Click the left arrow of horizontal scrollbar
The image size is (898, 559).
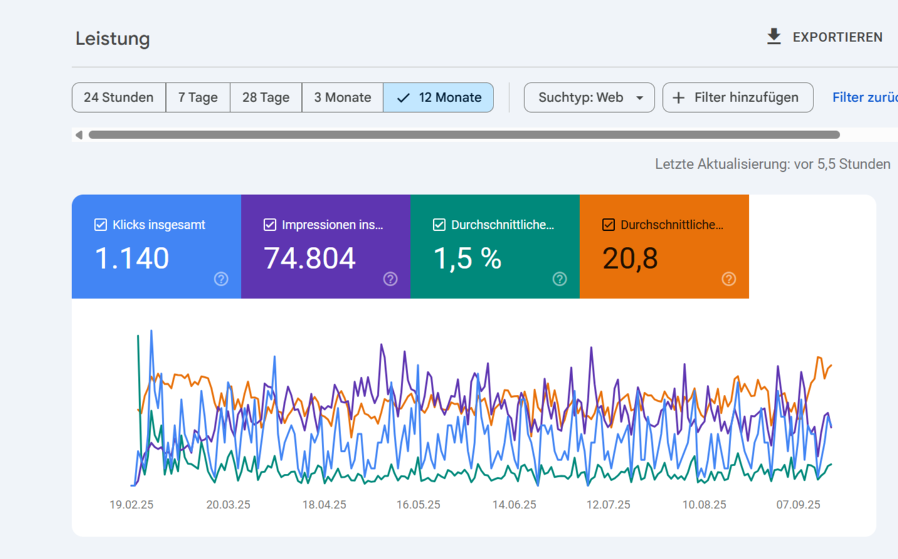79,135
